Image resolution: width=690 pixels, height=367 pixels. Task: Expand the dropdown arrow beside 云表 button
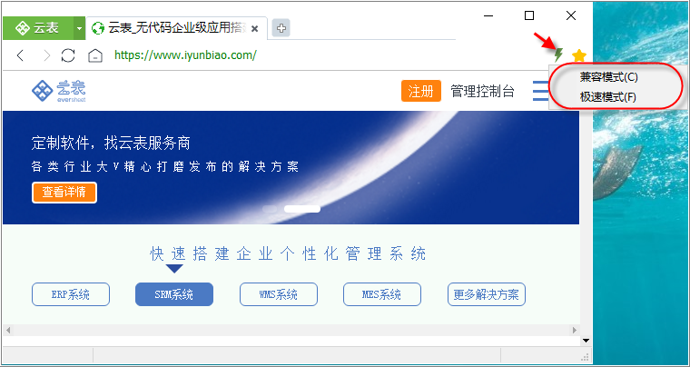(79, 28)
